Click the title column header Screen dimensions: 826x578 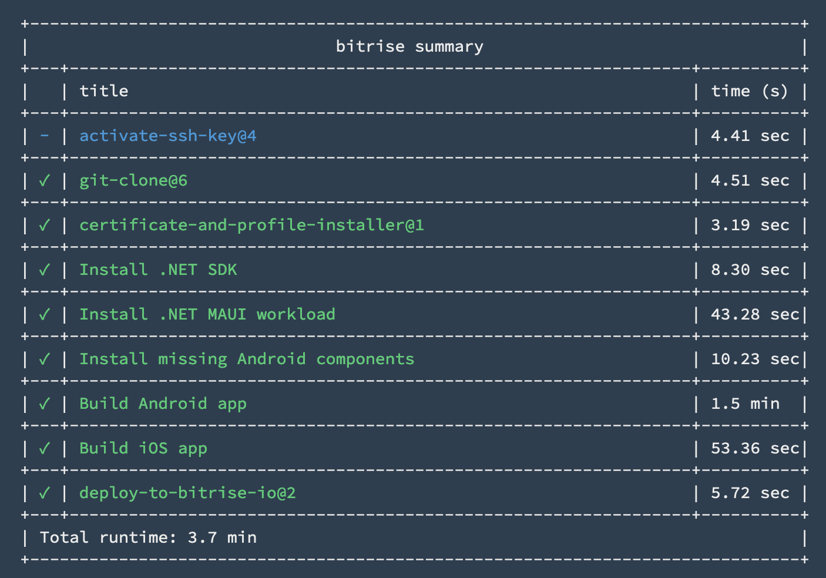pyautogui.click(x=104, y=91)
